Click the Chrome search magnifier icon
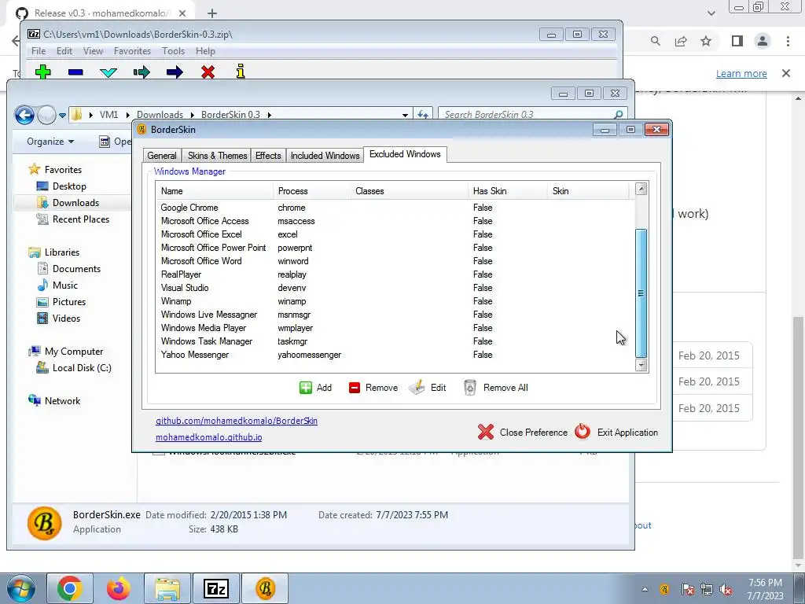805x604 pixels. [x=656, y=41]
